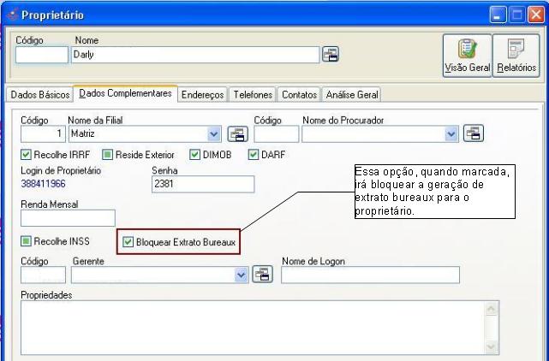Toggle Recolhe IRRF checkbox

coord(26,155)
